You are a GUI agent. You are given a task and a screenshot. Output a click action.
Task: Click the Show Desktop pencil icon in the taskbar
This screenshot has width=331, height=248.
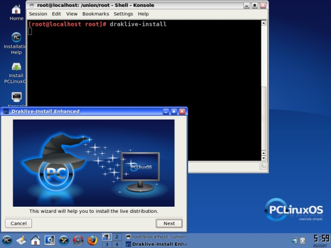coord(22,240)
